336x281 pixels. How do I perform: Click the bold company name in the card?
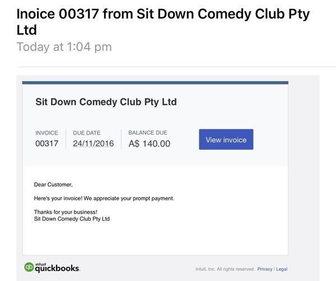click(106, 102)
